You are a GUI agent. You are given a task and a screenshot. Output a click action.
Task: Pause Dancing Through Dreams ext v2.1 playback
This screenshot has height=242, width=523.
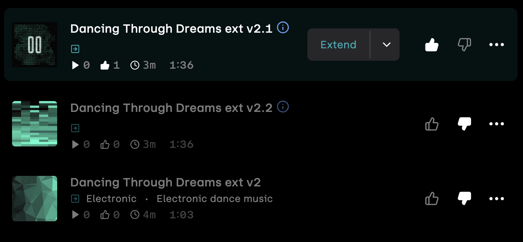pos(35,45)
